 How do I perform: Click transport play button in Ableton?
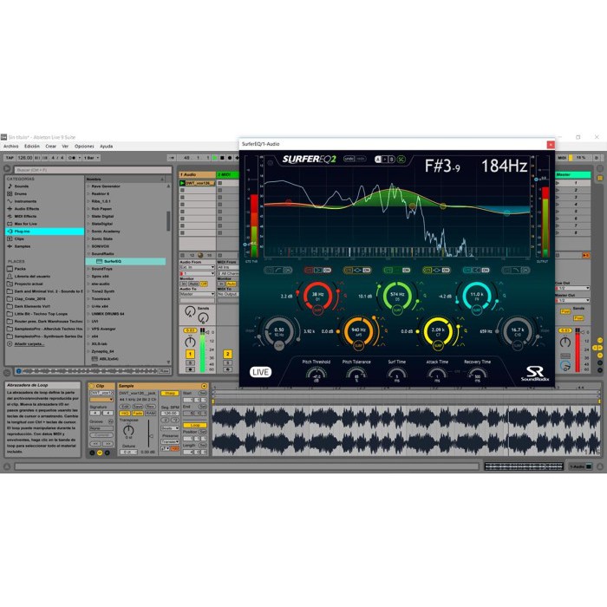coord(214,158)
